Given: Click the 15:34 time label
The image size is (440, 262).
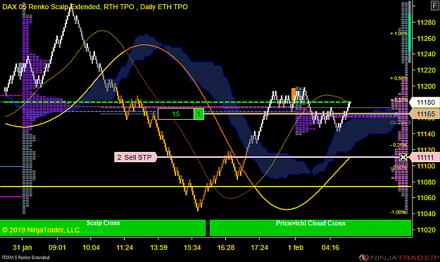Looking at the screenshot, I should (192, 248).
